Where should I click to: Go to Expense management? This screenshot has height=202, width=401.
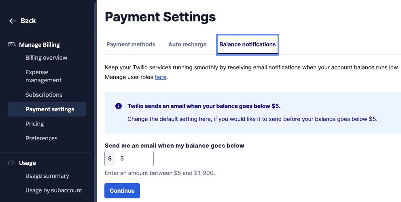coord(43,76)
